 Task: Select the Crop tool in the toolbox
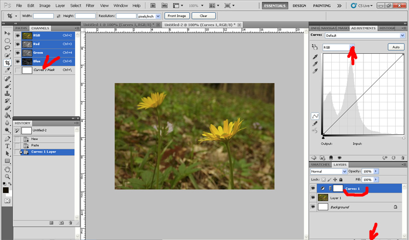[x=7, y=62]
